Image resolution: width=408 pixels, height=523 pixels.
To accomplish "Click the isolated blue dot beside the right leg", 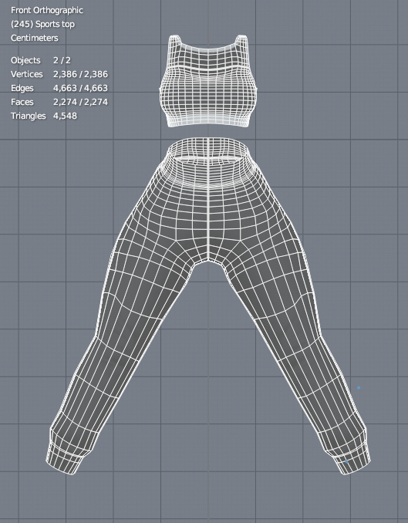I will tap(359, 387).
